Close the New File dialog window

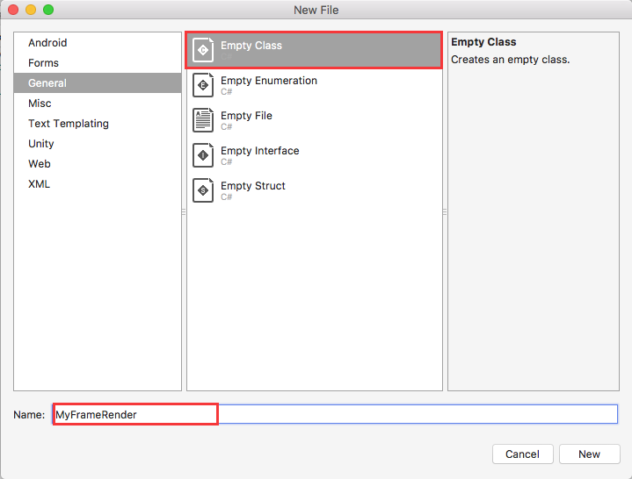pos(13,10)
